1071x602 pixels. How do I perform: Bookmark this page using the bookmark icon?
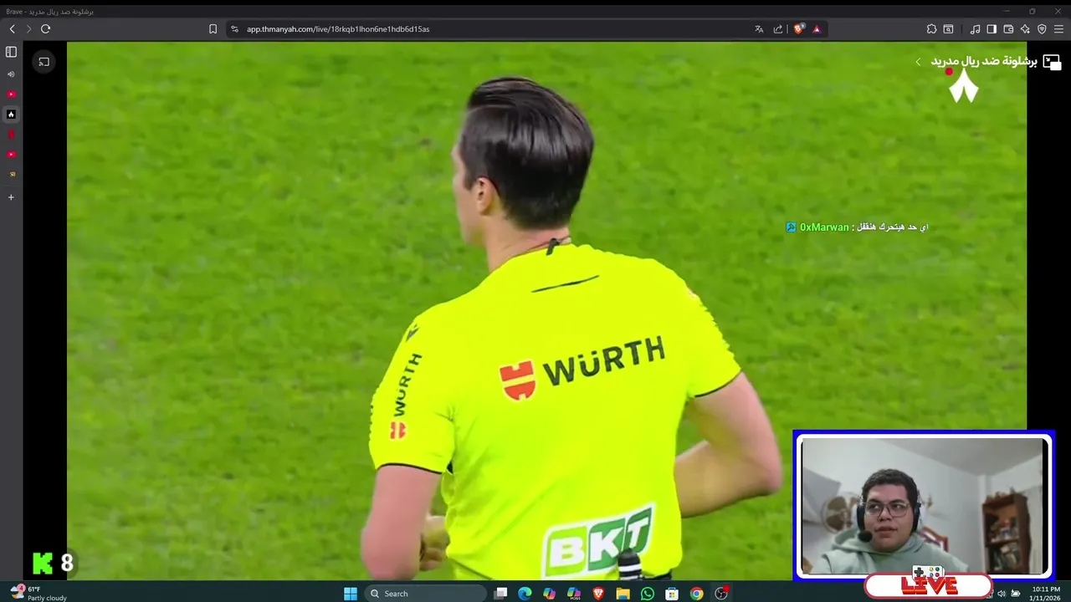click(x=213, y=28)
